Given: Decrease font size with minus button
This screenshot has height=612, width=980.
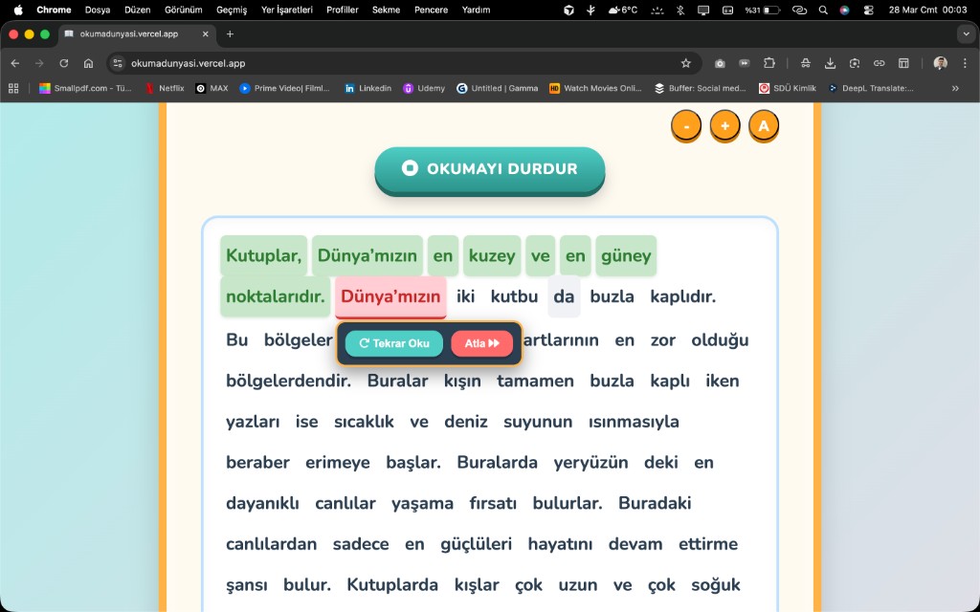Looking at the screenshot, I should [686, 126].
